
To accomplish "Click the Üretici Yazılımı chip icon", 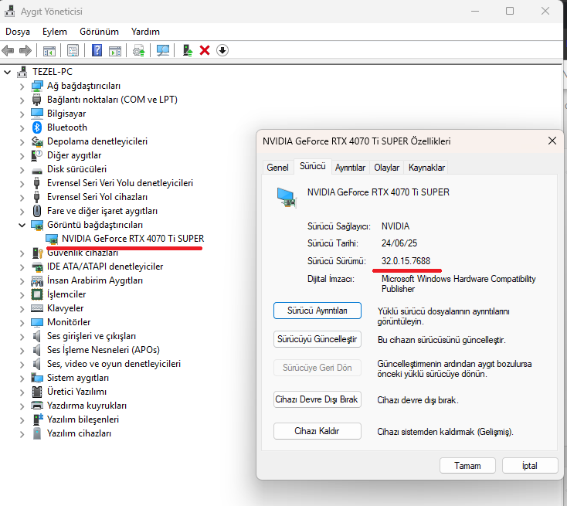I will point(37,392).
